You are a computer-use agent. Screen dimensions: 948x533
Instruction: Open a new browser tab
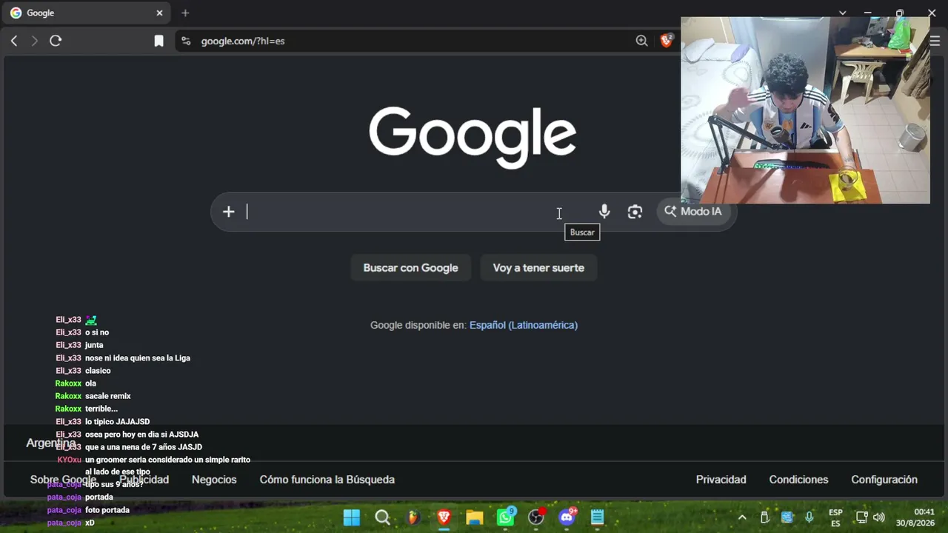(x=185, y=13)
